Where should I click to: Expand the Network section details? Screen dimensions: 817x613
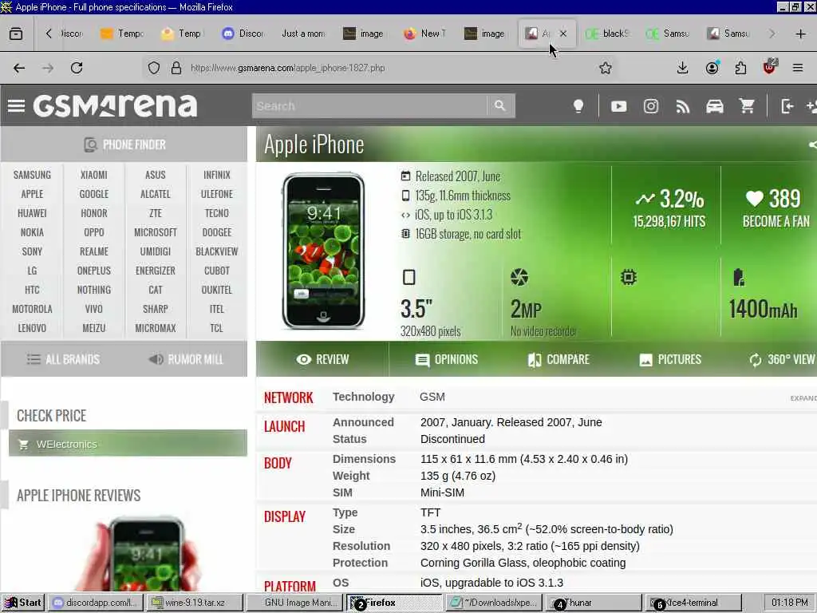pos(803,398)
